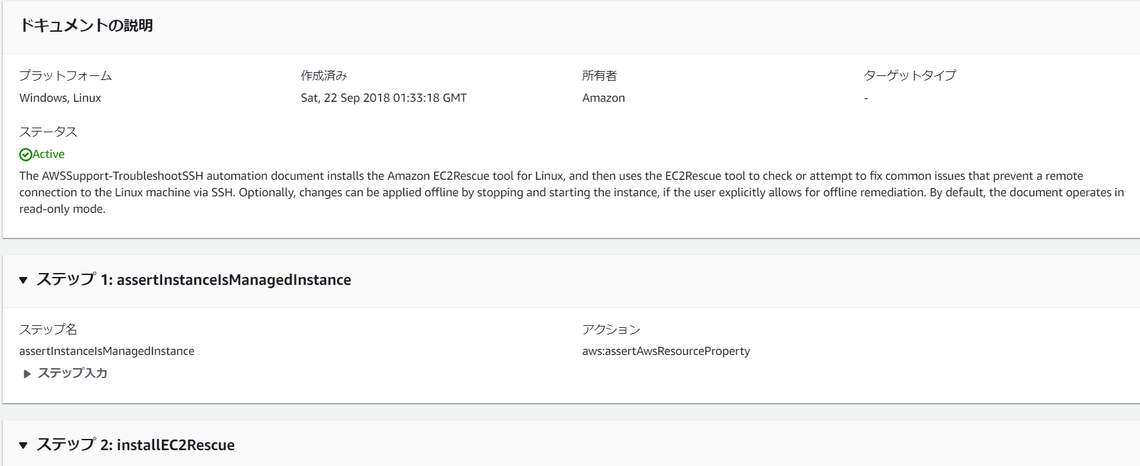Image resolution: width=1140 pixels, height=466 pixels.
Task: Click the Active status text
Action: [x=49, y=154]
